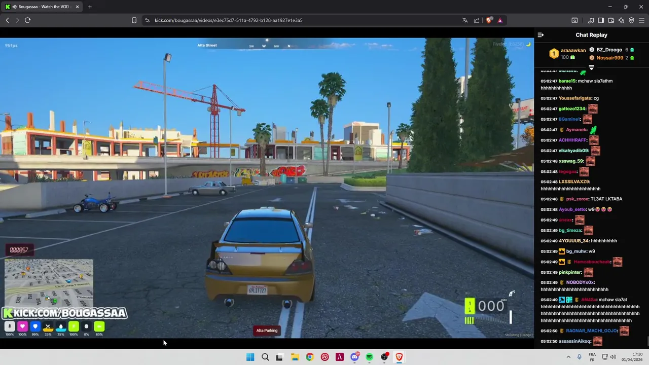Click the emote in xsswag_59's message

[590, 161]
